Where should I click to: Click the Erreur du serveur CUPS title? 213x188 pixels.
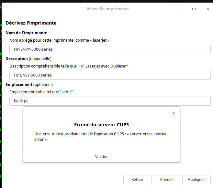coord(101,125)
